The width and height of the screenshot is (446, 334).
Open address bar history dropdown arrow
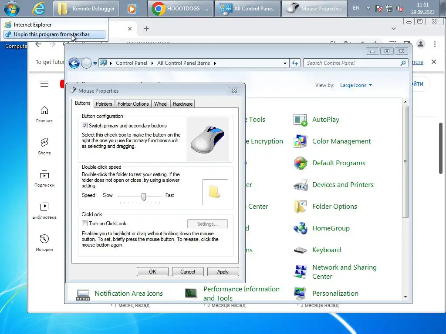point(285,63)
